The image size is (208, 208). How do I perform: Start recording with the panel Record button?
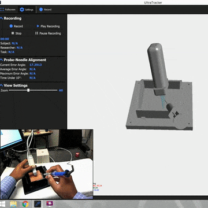[x=16, y=26]
